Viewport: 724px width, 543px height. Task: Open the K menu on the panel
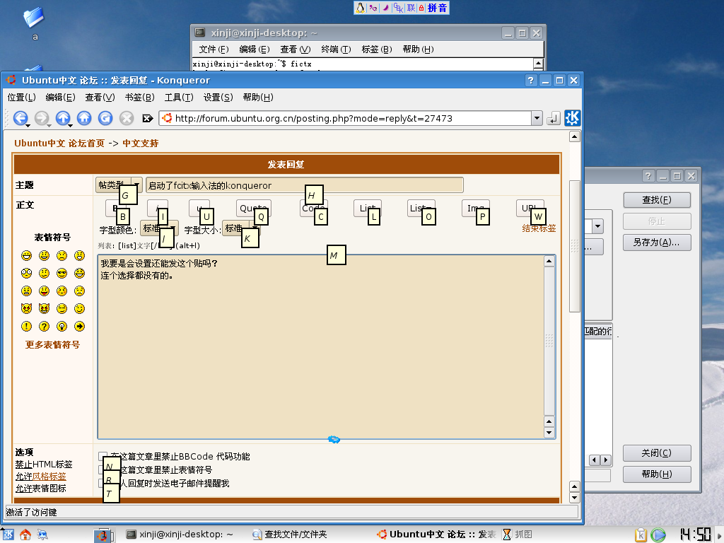(8, 535)
